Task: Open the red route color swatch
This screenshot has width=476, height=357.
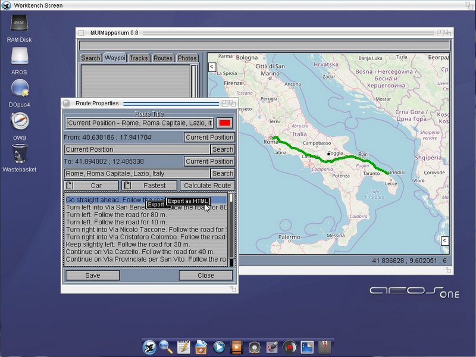Action: [224, 123]
